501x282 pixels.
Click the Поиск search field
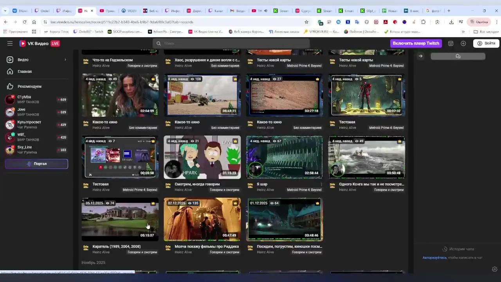(231, 43)
